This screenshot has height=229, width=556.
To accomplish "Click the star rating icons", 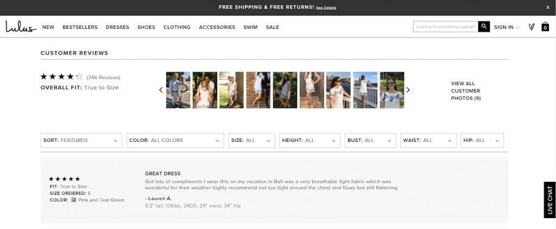I will (62, 77).
